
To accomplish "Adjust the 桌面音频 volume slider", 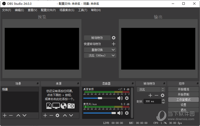I will [x=99, y=98].
